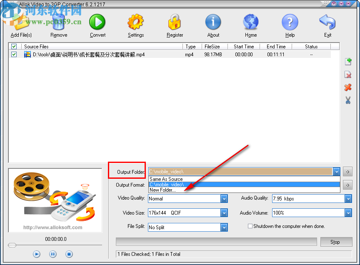Open the Video Quality dropdown
This screenshot has height=265, width=360.
pyautogui.click(x=224, y=199)
